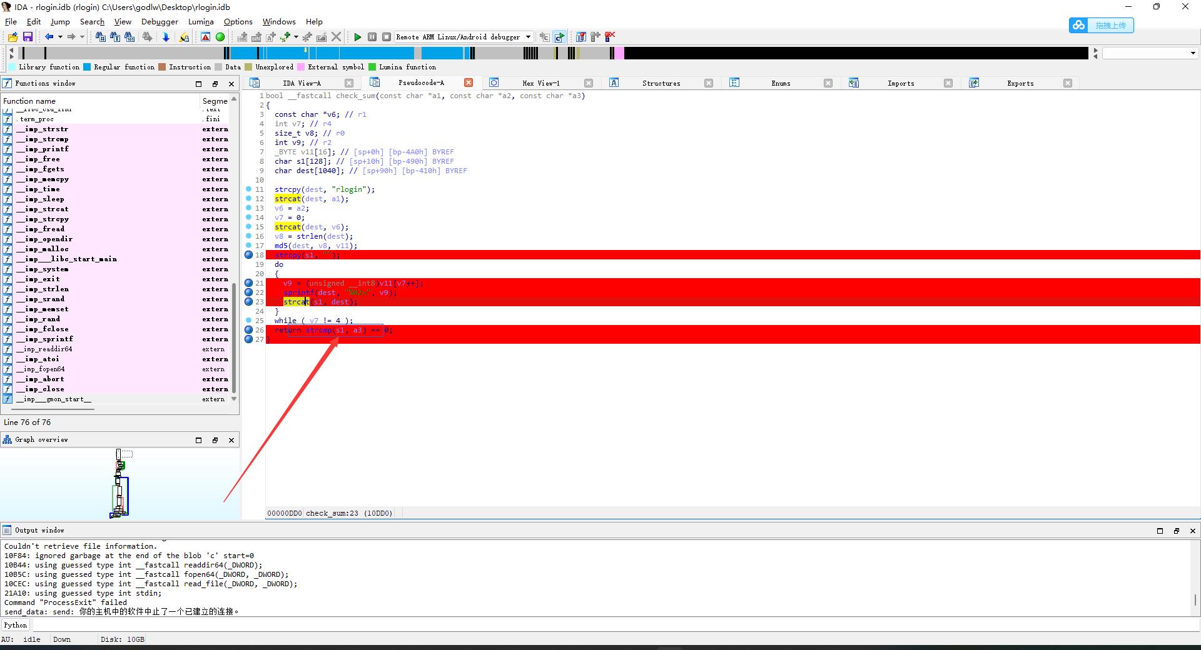Viewport: 1201px width, 650px height.
Task: Click the breakpoint list icon with red X
Action: point(610,37)
